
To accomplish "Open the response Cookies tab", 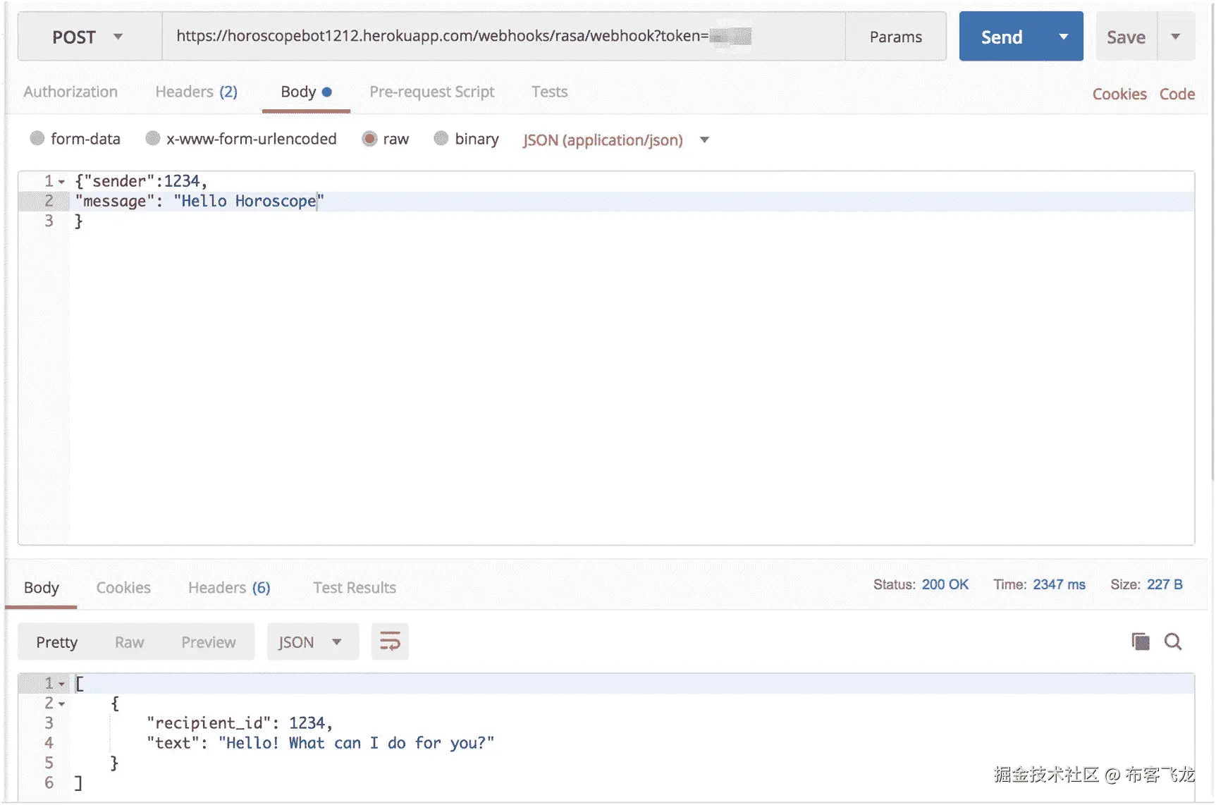I will (x=123, y=587).
